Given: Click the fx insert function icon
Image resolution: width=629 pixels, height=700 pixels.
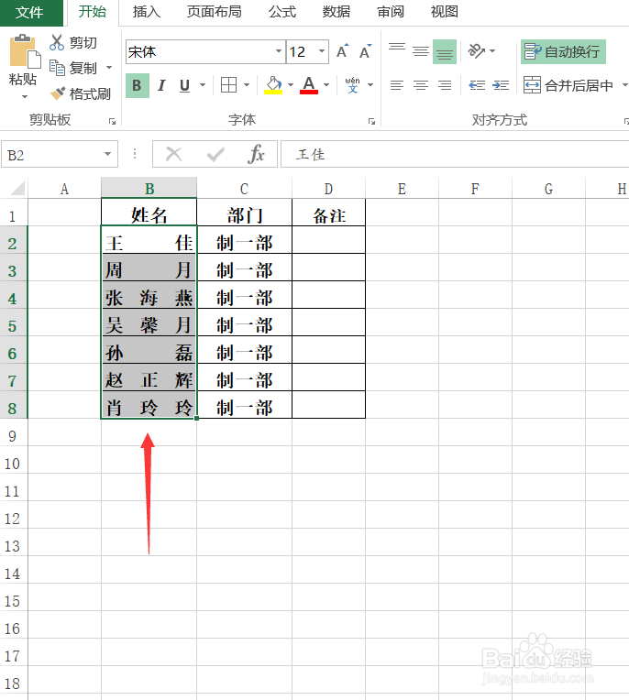Looking at the screenshot, I should tap(257, 154).
